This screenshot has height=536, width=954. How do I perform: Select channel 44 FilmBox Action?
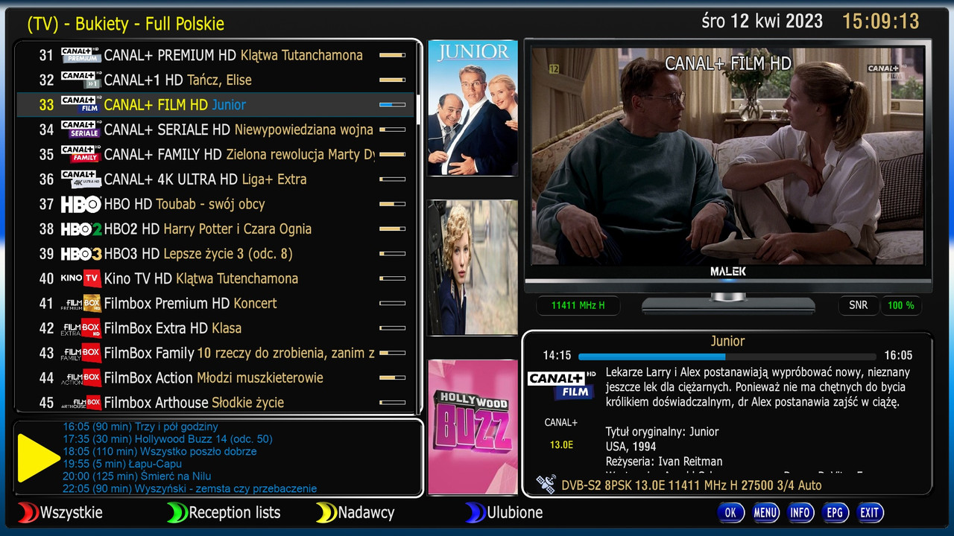(x=215, y=377)
